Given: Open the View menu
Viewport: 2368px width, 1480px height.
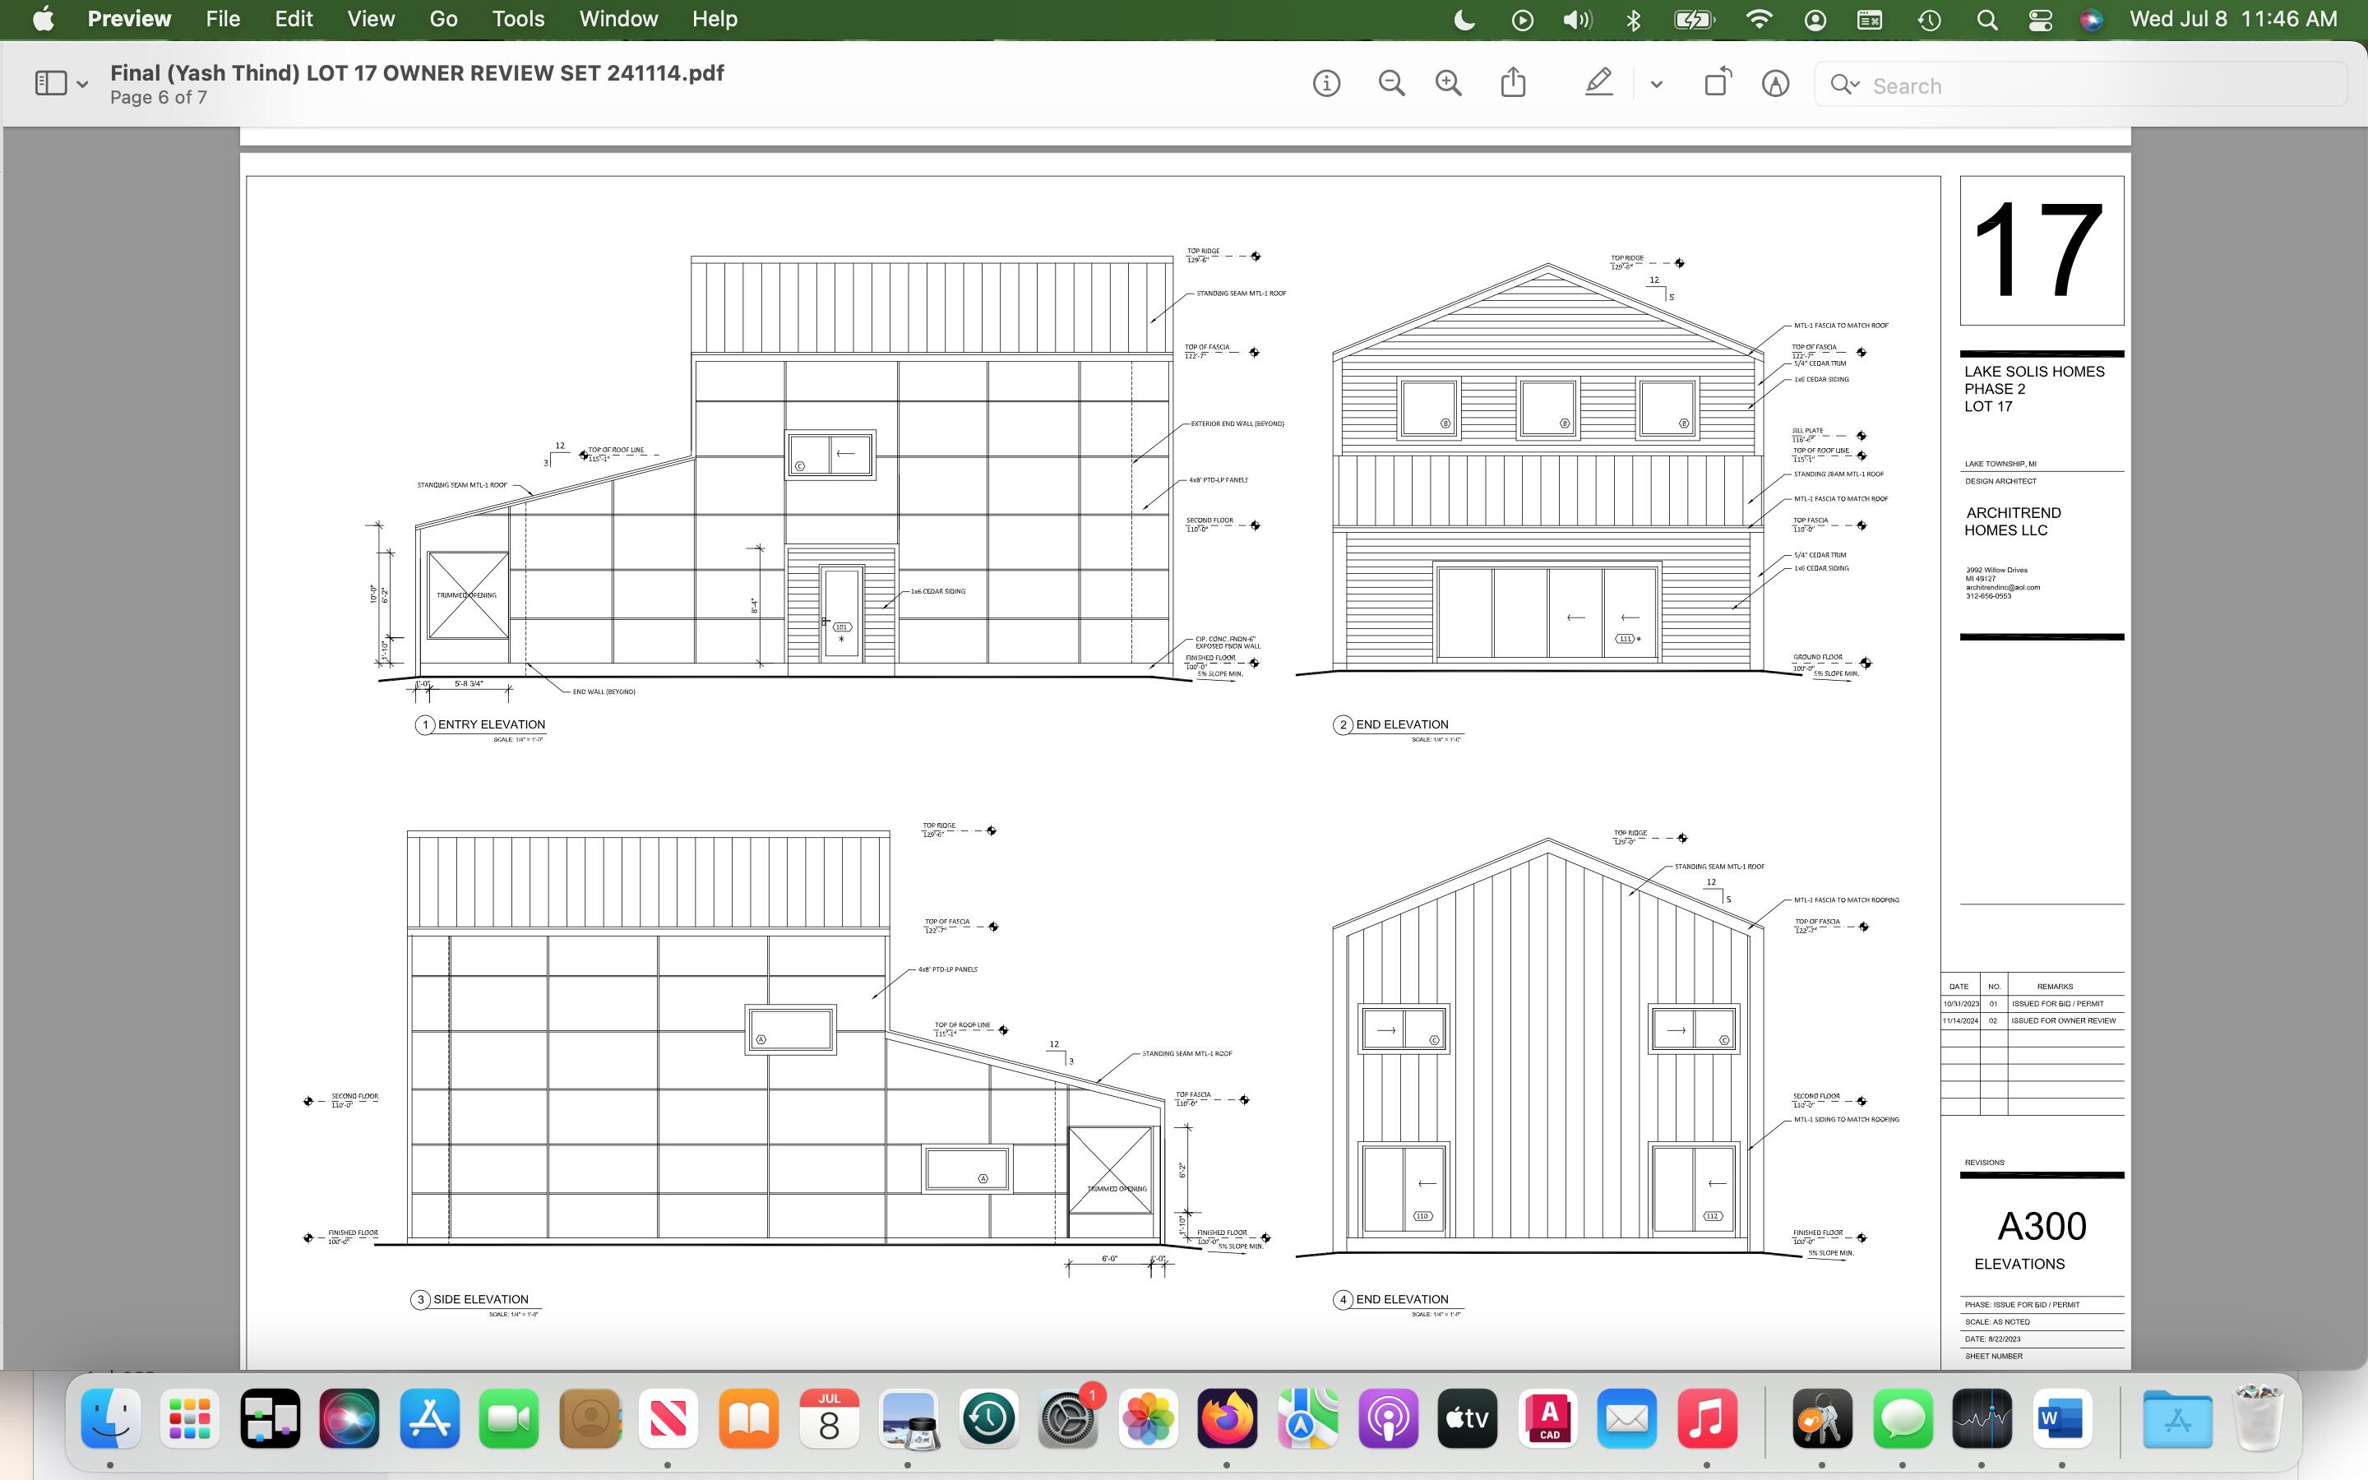Looking at the screenshot, I should coord(371,20).
